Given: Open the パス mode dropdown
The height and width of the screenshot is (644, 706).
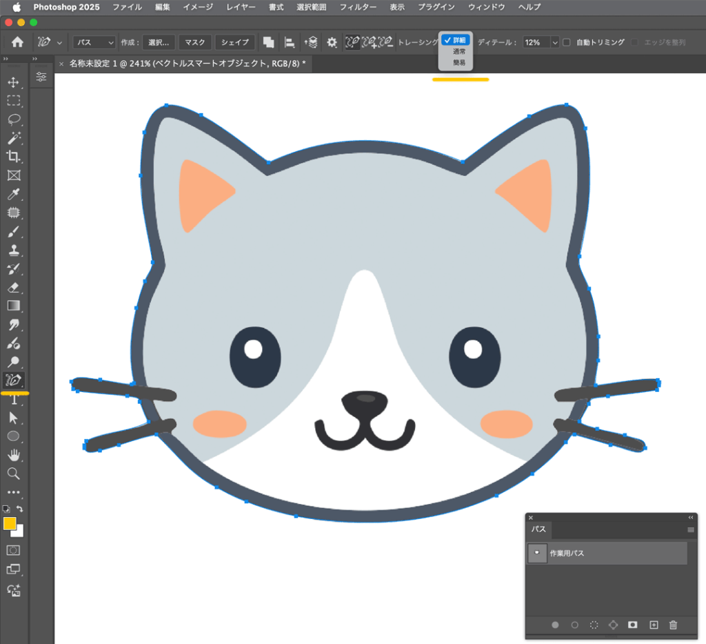Looking at the screenshot, I should [94, 43].
